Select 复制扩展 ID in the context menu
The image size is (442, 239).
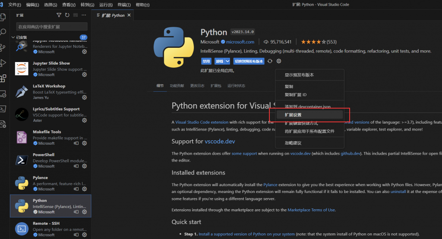pyautogui.click(x=309, y=95)
